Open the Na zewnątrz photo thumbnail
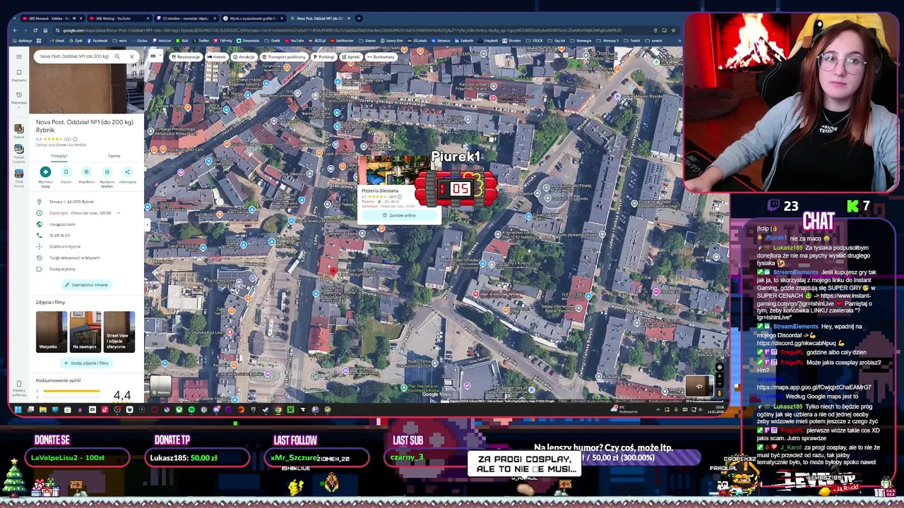 coord(85,331)
